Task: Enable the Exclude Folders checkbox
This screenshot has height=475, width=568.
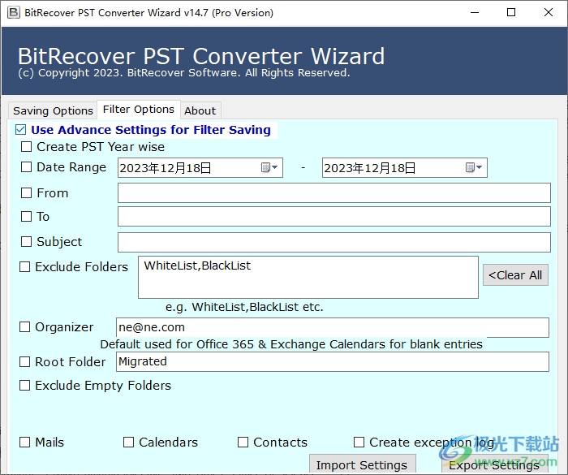Action: (24, 267)
